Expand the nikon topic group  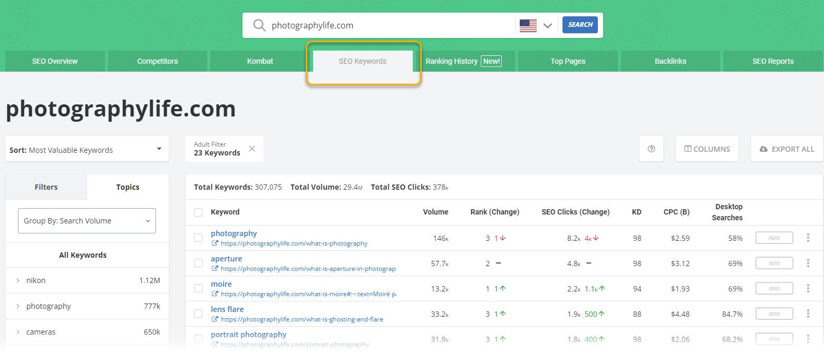tap(18, 280)
